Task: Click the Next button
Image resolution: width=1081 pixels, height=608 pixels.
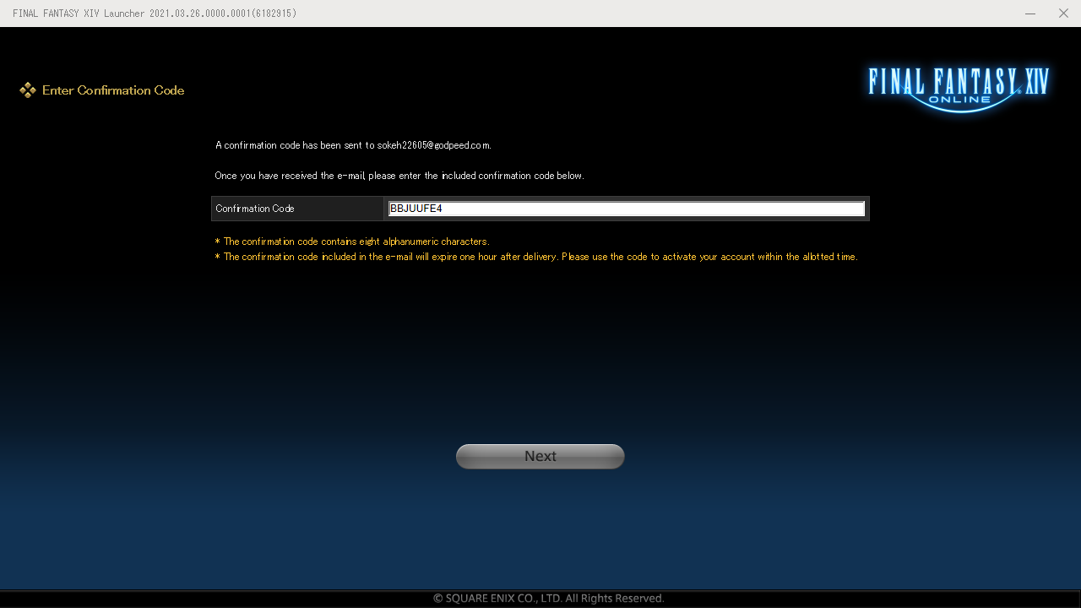Action: pos(540,456)
